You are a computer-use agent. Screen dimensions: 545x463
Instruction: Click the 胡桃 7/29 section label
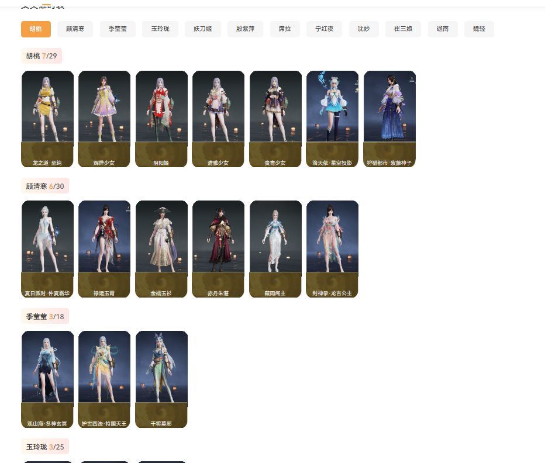coord(42,56)
